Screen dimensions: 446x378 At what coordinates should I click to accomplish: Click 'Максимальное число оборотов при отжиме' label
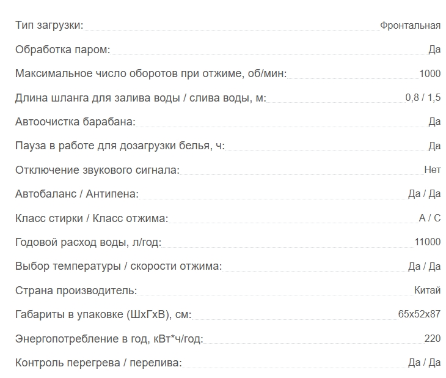tap(151, 73)
